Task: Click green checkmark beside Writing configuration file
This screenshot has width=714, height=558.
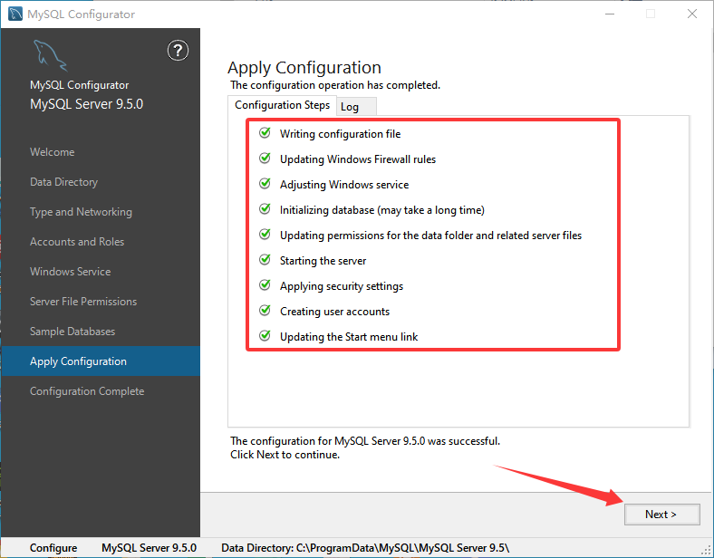Action: (265, 133)
